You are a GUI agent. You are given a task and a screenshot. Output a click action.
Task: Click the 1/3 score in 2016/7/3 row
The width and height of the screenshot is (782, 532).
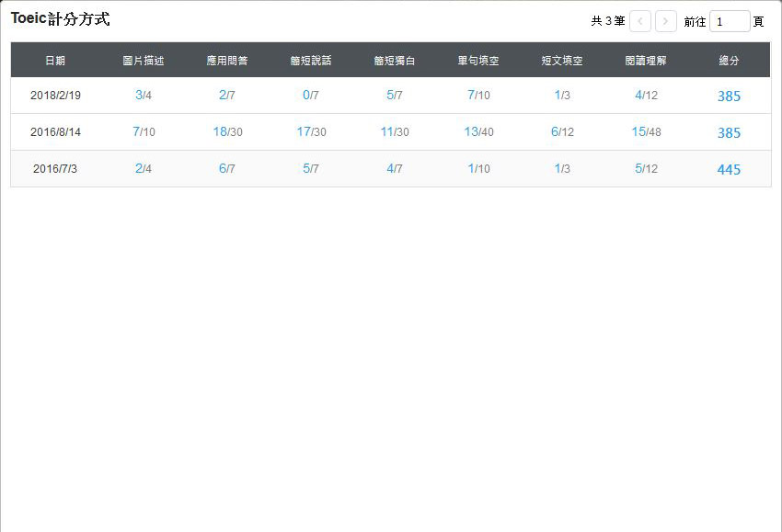point(562,169)
